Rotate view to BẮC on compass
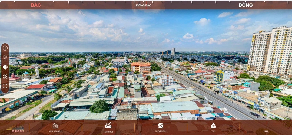Screen dimensions: 292x135 click(x=36, y=5)
